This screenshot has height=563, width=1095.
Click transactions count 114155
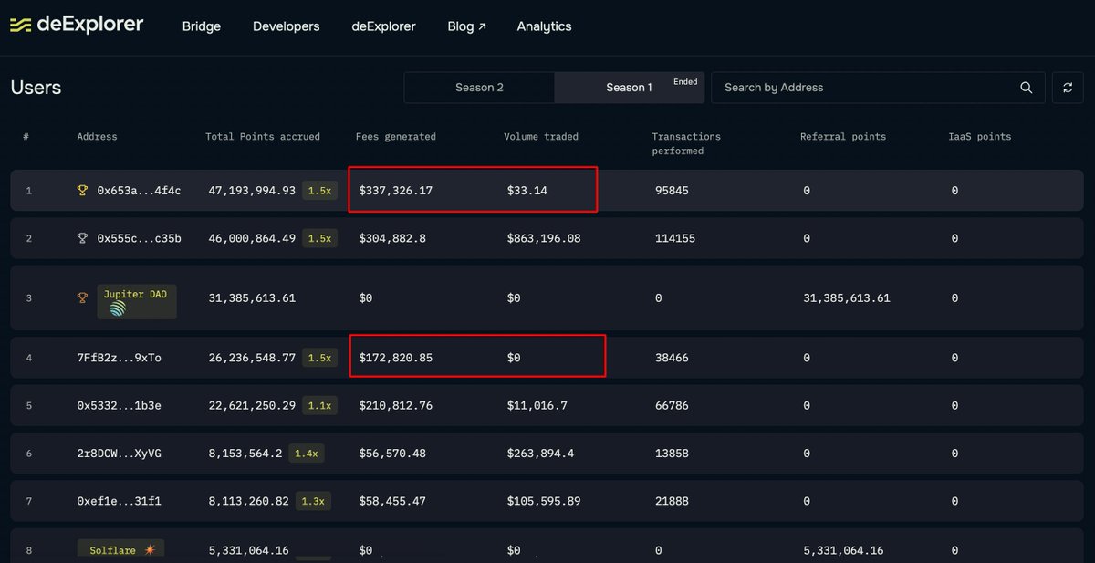675,238
